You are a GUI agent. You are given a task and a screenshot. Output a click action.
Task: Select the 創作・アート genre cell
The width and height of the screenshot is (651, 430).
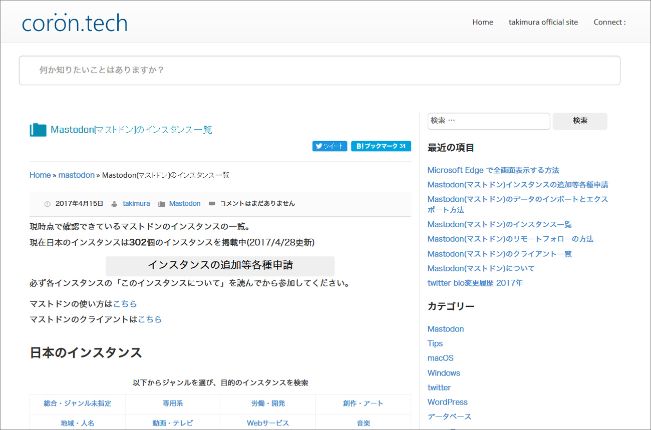click(x=363, y=403)
